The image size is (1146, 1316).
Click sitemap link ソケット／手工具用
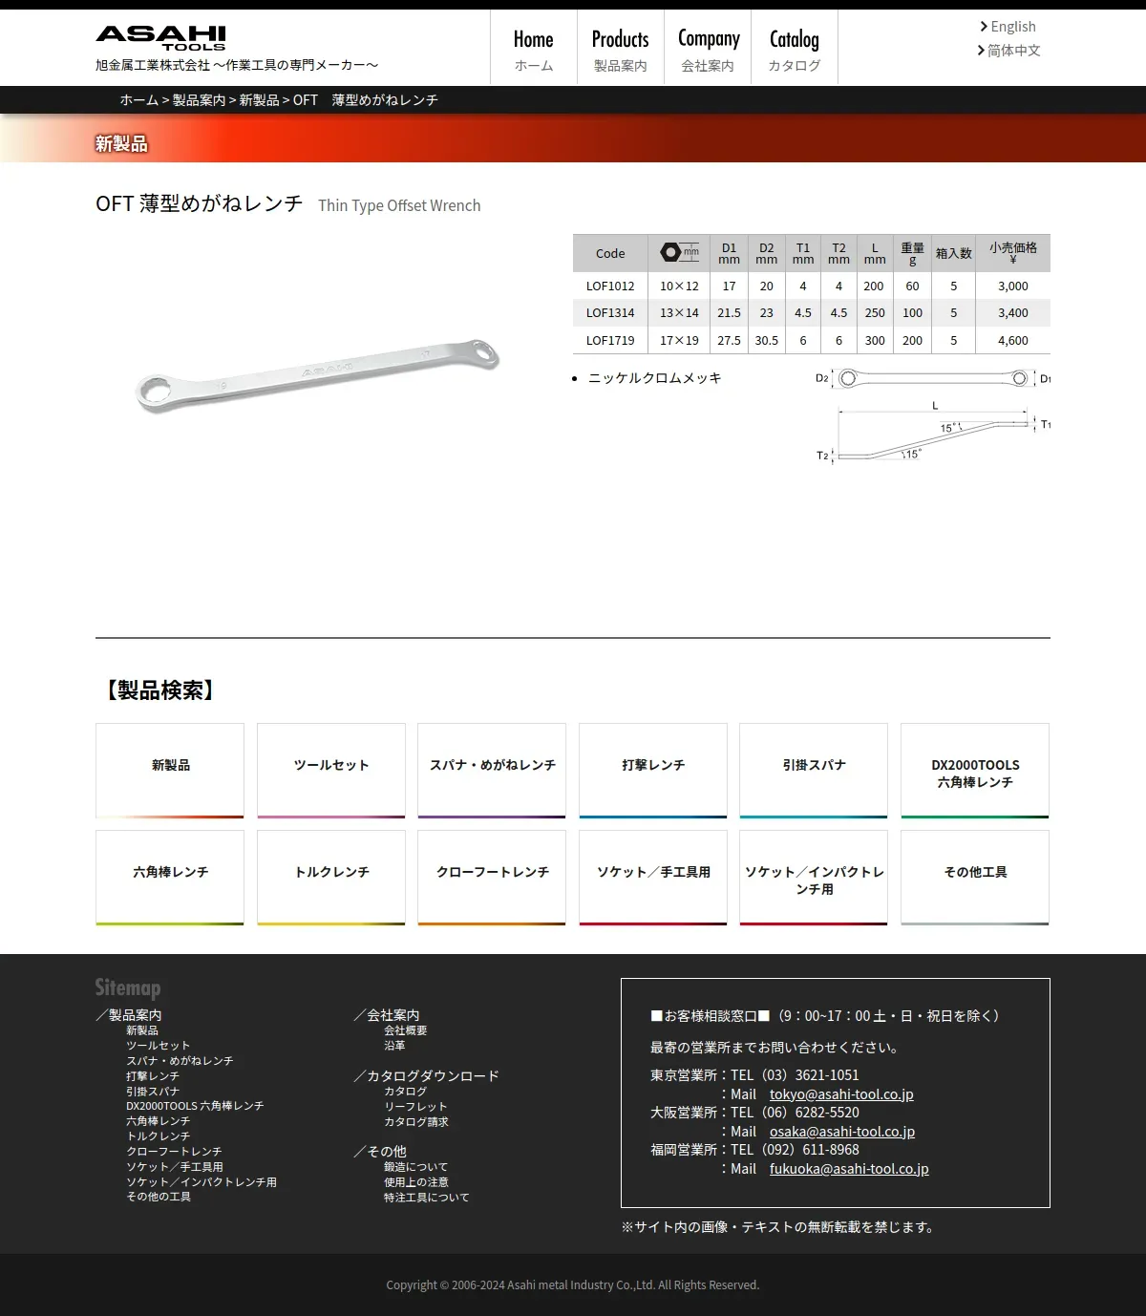click(x=175, y=1167)
